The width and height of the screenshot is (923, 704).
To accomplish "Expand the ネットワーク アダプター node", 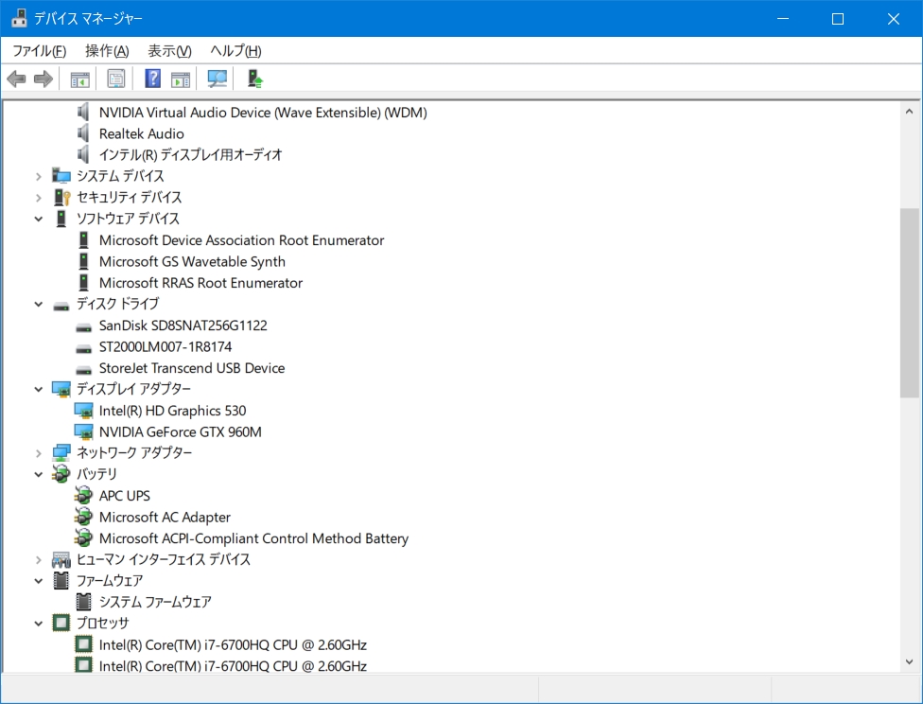I will pyautogui.click(x=38, y=453).
